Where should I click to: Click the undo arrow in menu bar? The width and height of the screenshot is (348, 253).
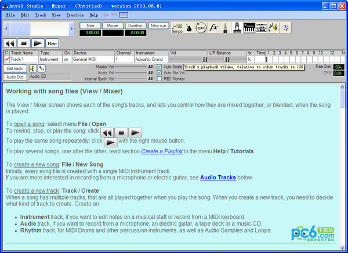[x=114, y=15]
